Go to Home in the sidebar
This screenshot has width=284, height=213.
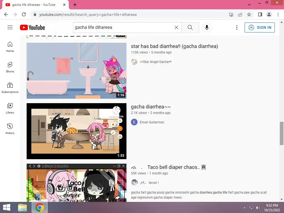10,47
